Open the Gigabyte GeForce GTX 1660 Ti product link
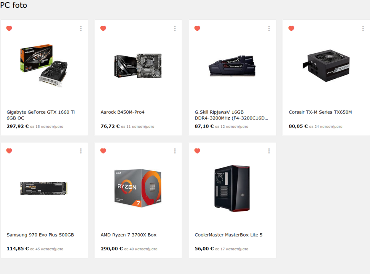 [x=40, y=115]
